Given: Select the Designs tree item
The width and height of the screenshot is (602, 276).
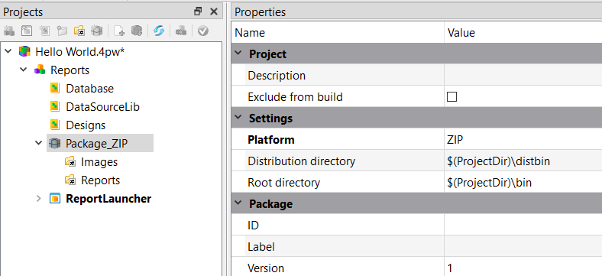Looking at the screenshot, I should point(86,125).
